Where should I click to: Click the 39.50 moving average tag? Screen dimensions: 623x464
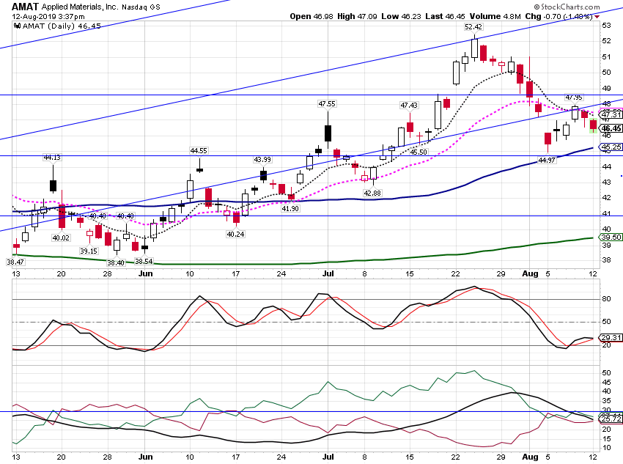coord(611,237)
